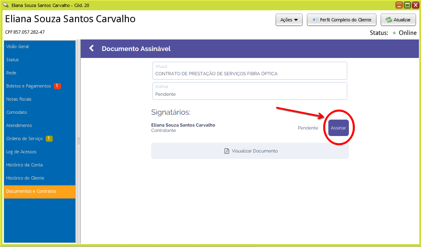The width and height of the screenshot is (421, 247).
Task: Click the red badge next to Boletos e Pagamentos
Action: (58, 86)
